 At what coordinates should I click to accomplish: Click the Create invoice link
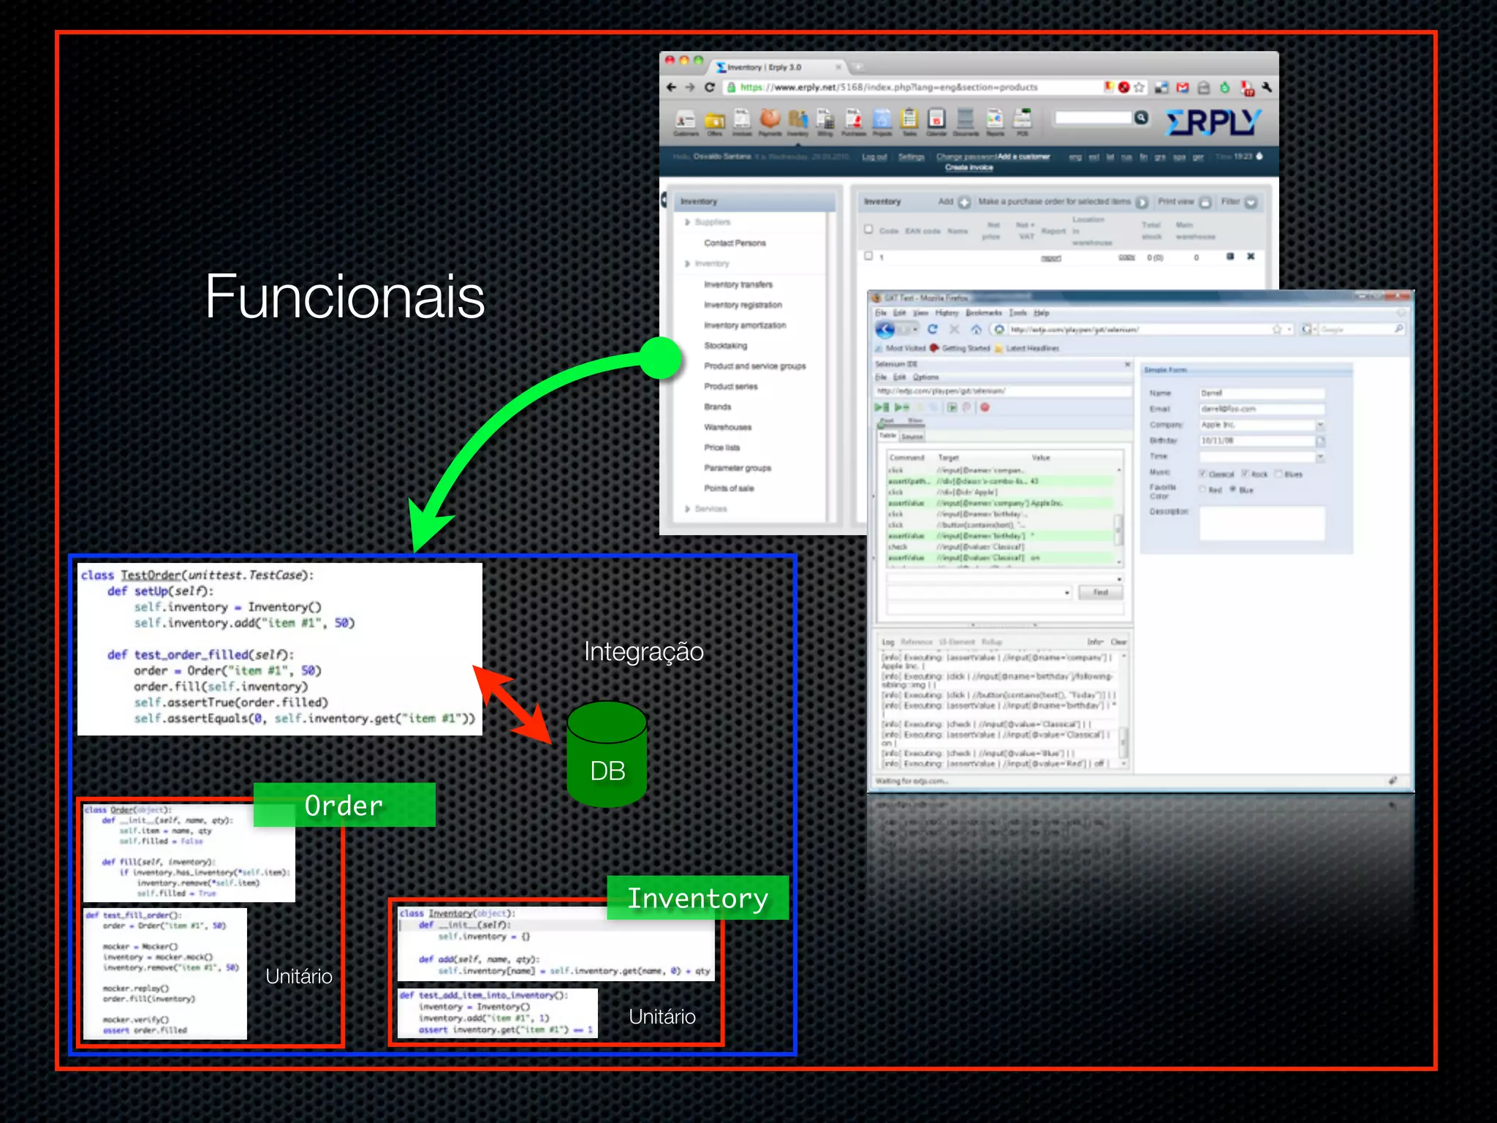point(969,167)
